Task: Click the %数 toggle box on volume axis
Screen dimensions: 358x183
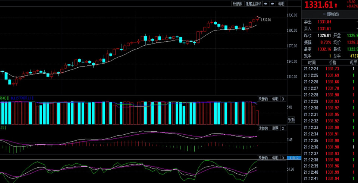Action: point(291,120)
